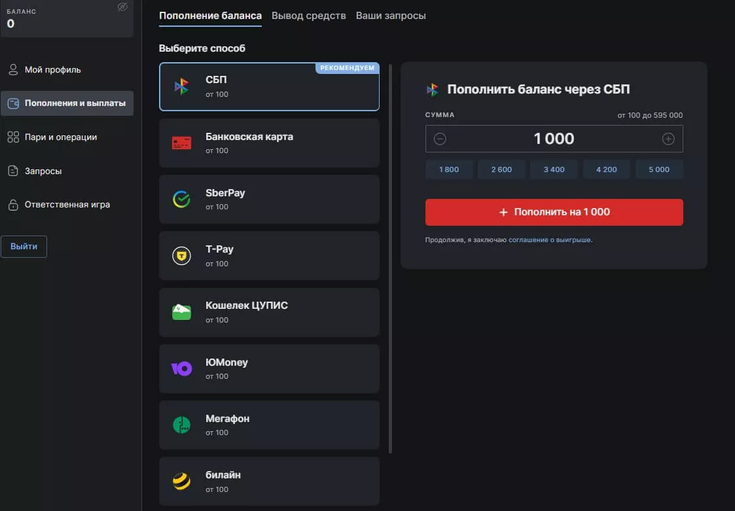The image size is (735, 511).
Task: Select the SberPay payment icon
Action: [x=181, y=200]
